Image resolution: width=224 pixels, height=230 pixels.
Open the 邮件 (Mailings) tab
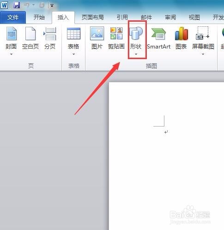[x=146, y=18]
